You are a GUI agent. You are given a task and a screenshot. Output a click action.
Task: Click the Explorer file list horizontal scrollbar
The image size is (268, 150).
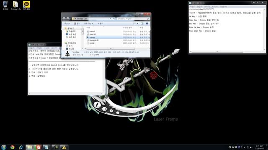click(111, 49)
